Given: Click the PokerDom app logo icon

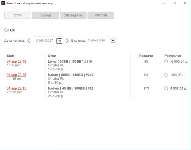Looking at the screenshot, I should click(3, 3).
